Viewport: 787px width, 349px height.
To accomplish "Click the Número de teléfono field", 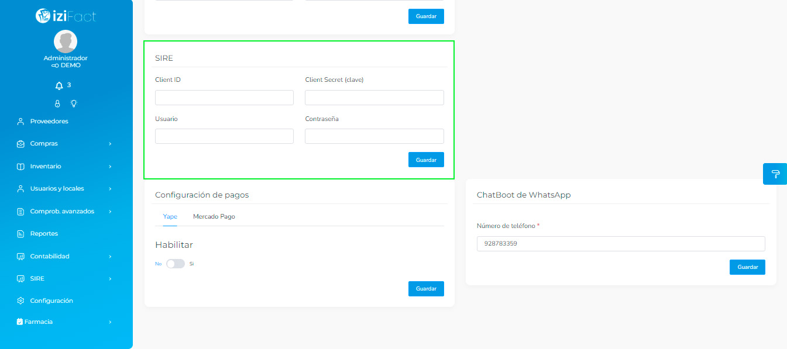I will 621,244.
